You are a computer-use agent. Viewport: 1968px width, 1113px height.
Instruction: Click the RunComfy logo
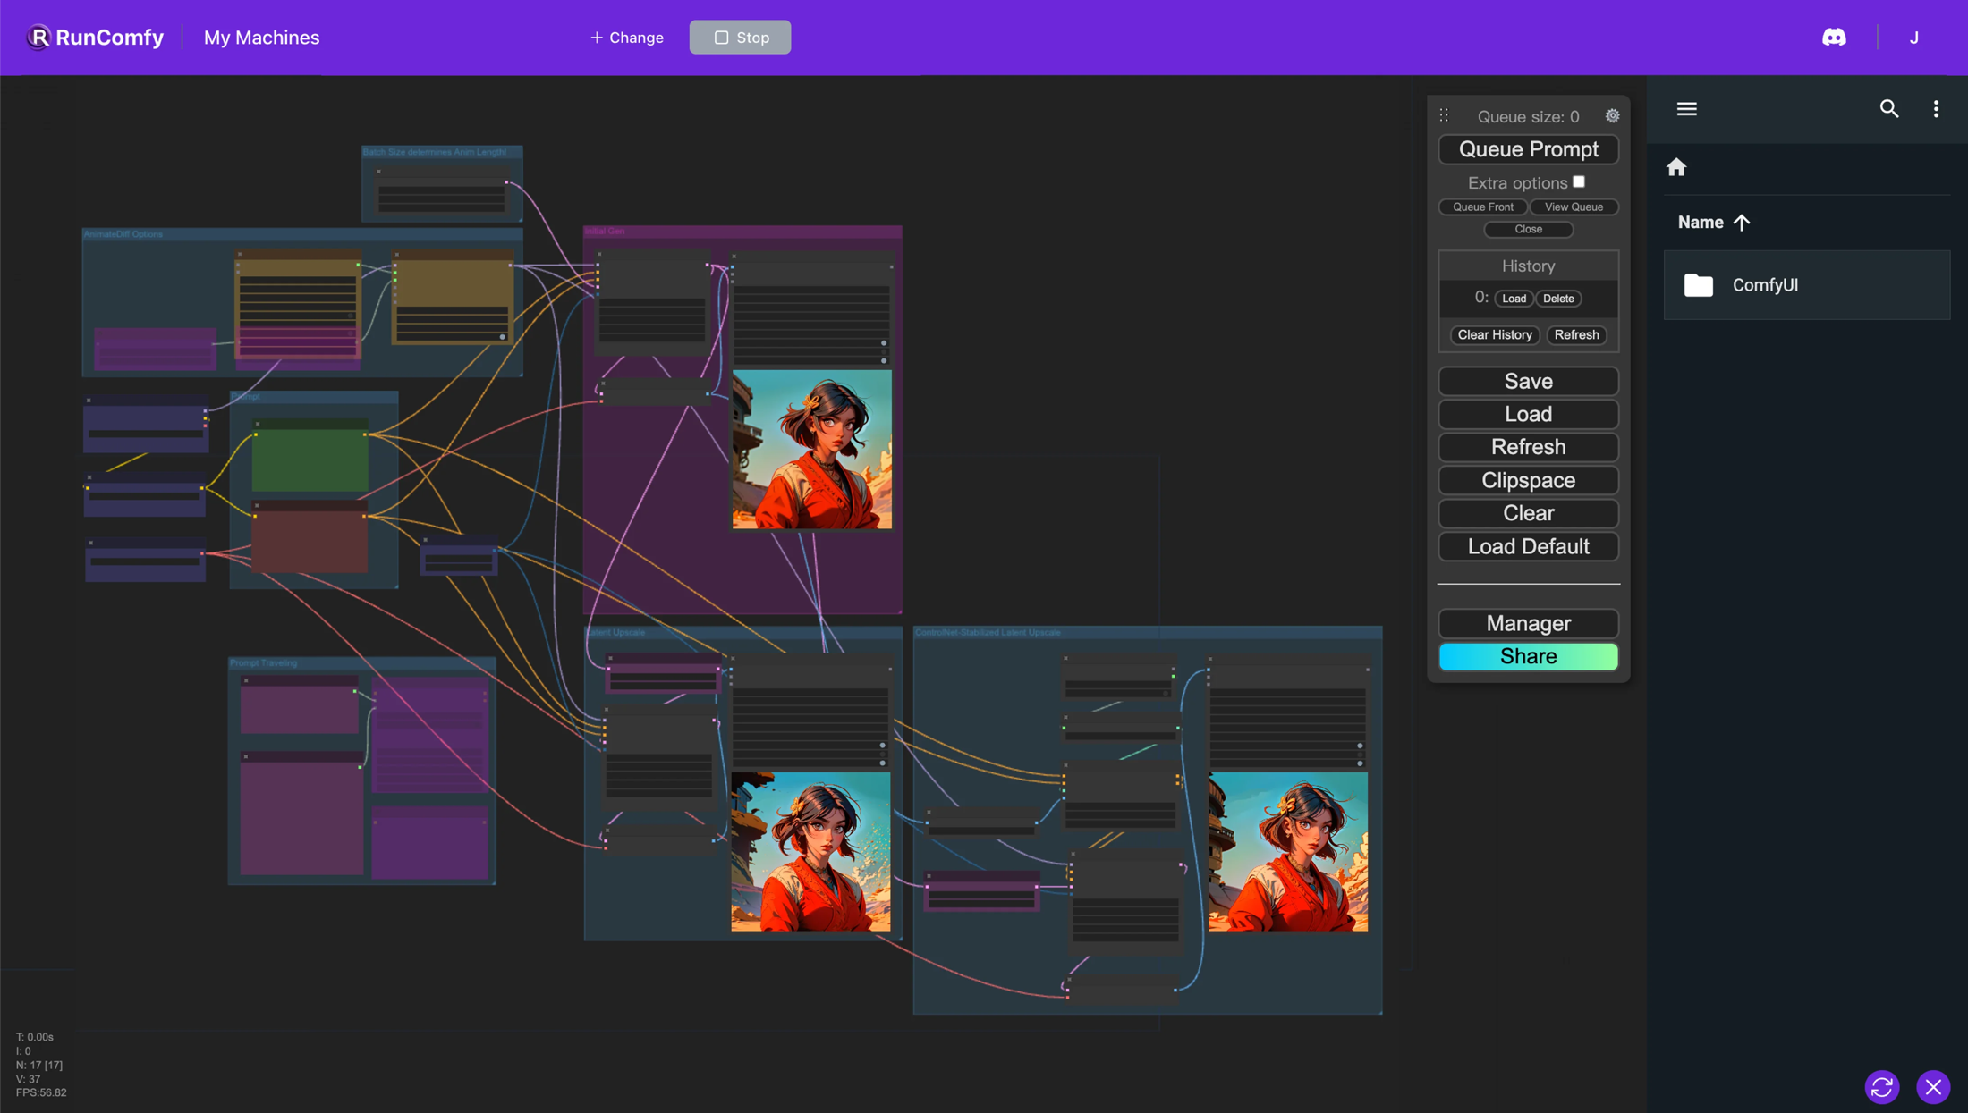(x=96, y=37)
